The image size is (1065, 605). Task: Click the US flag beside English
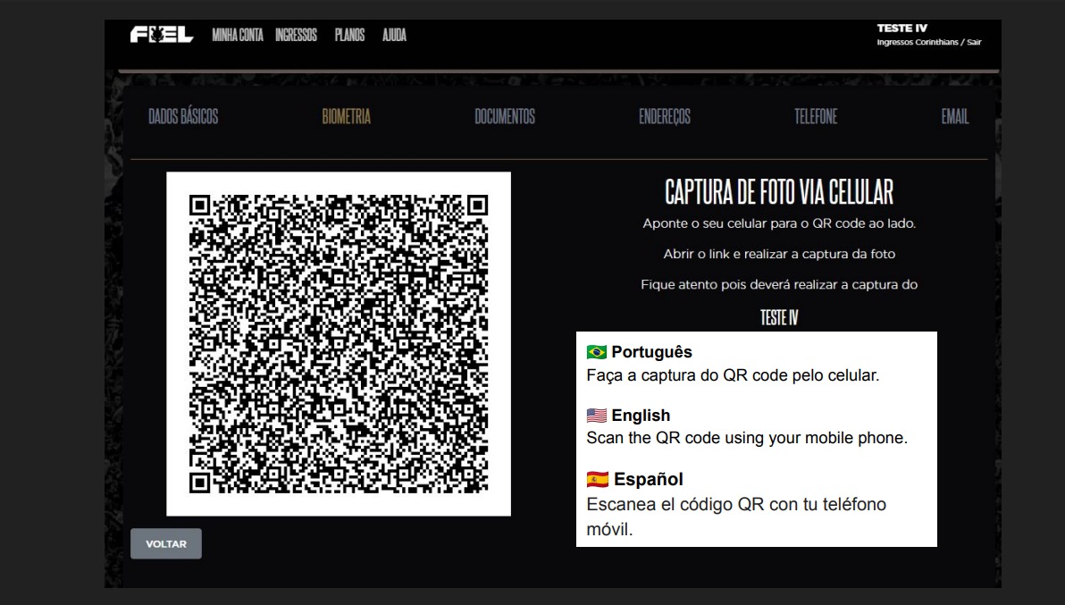click(x=596, y=416)
